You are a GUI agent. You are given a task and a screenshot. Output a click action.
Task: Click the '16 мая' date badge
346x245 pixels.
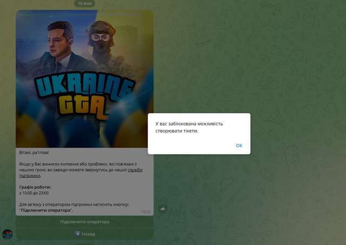coord(84,3)
